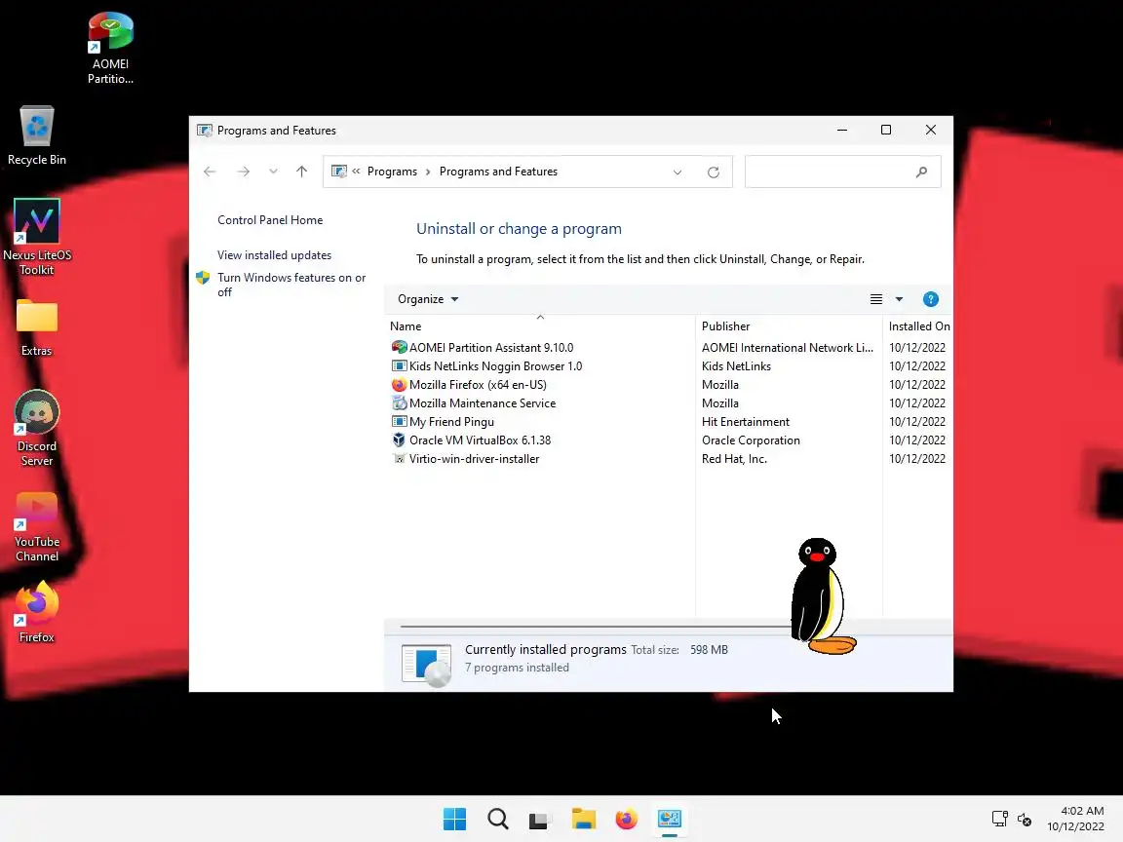
Task: Expand the more view options arrow
Action: (x=899, y=299)
